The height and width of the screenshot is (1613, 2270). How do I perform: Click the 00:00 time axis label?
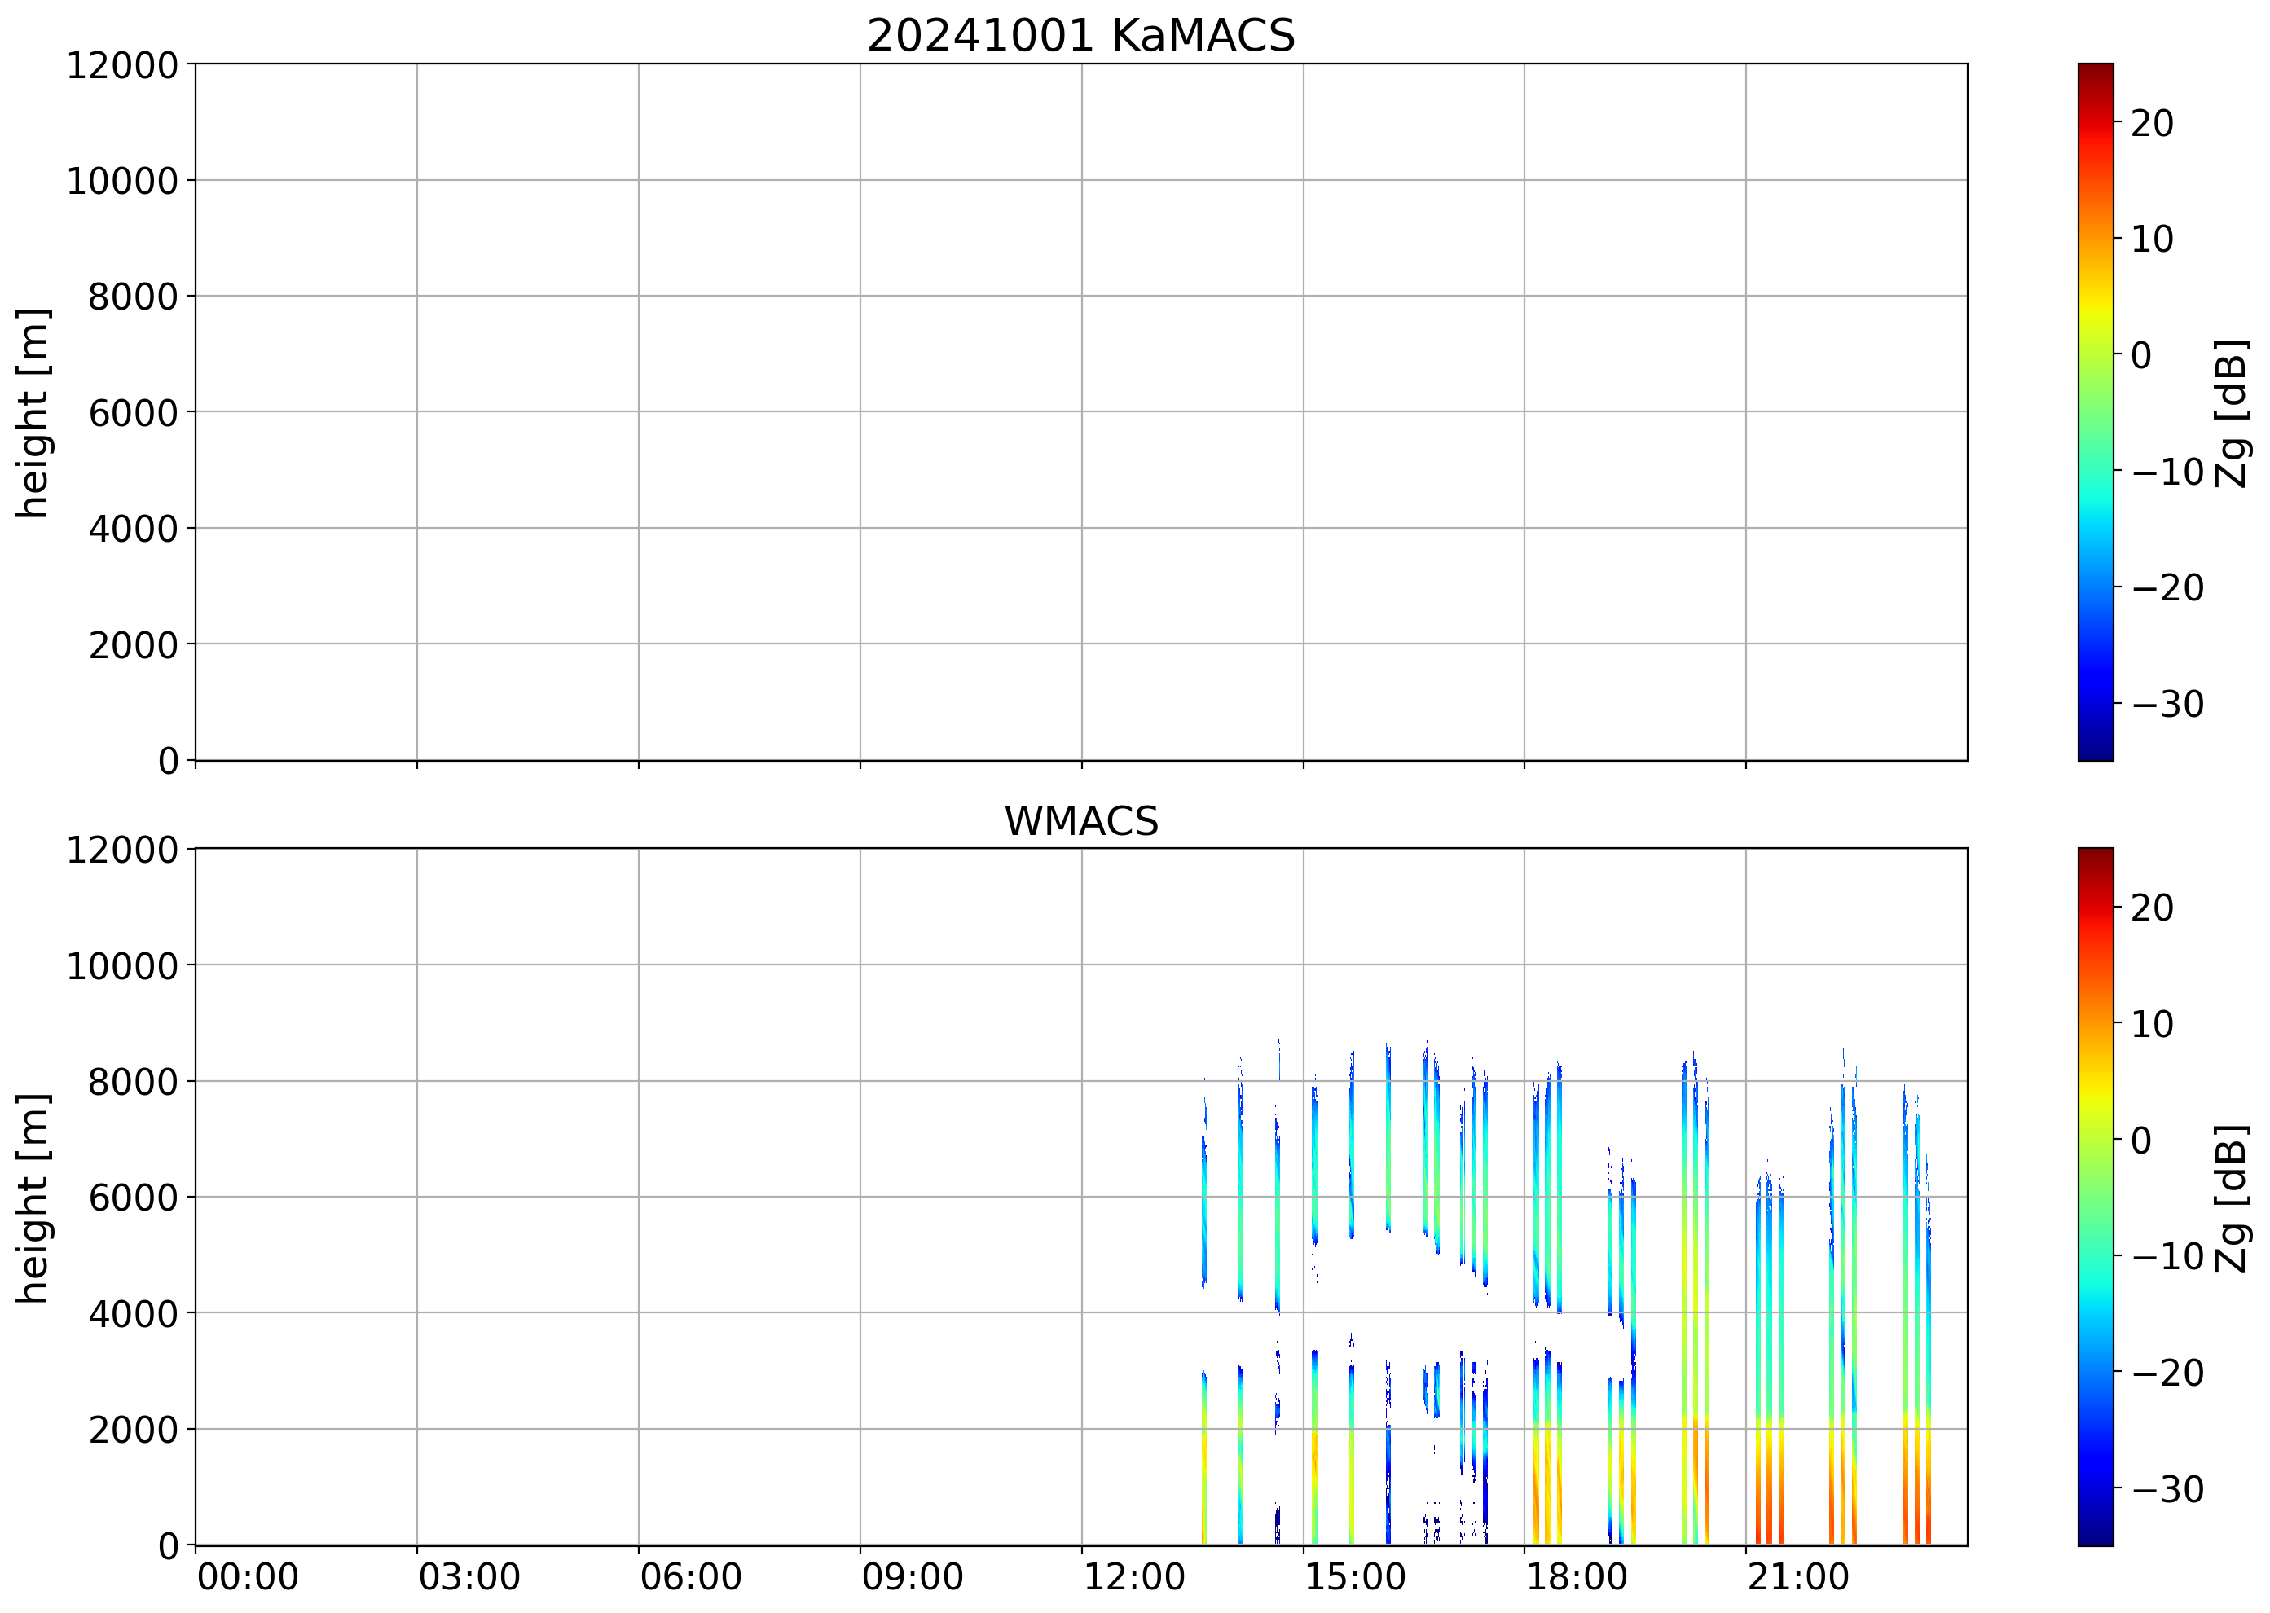pyautogui.click(x=248, y=1576)
